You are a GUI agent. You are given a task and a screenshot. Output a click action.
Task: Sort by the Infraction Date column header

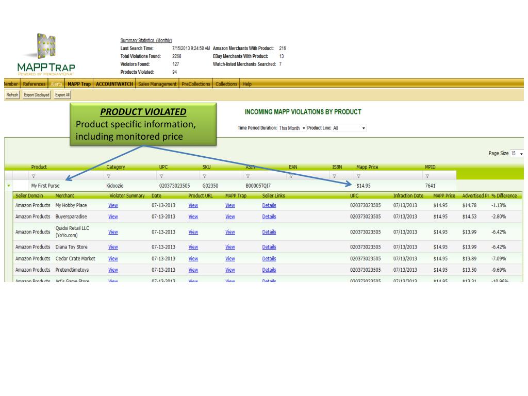[408, 195]
